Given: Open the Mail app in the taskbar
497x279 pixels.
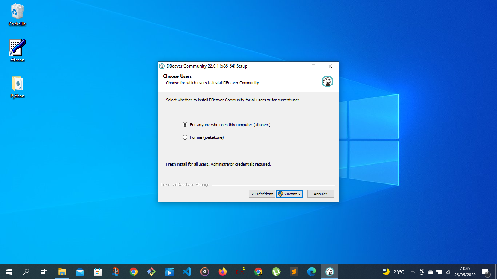Looking at the screenshot, I should [80, 272].
